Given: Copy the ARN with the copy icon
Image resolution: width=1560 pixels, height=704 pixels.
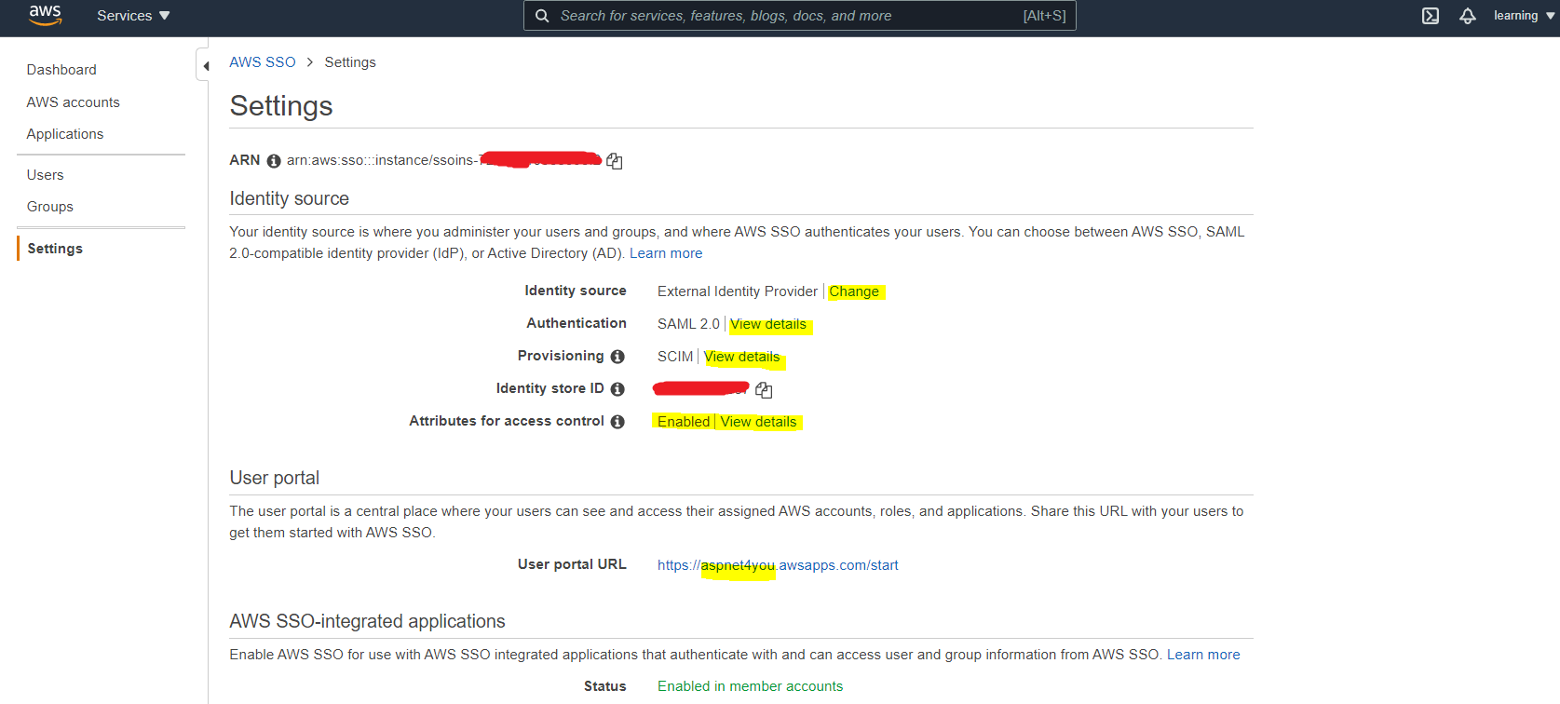Looking at the screenshot, I should [615, 161].
